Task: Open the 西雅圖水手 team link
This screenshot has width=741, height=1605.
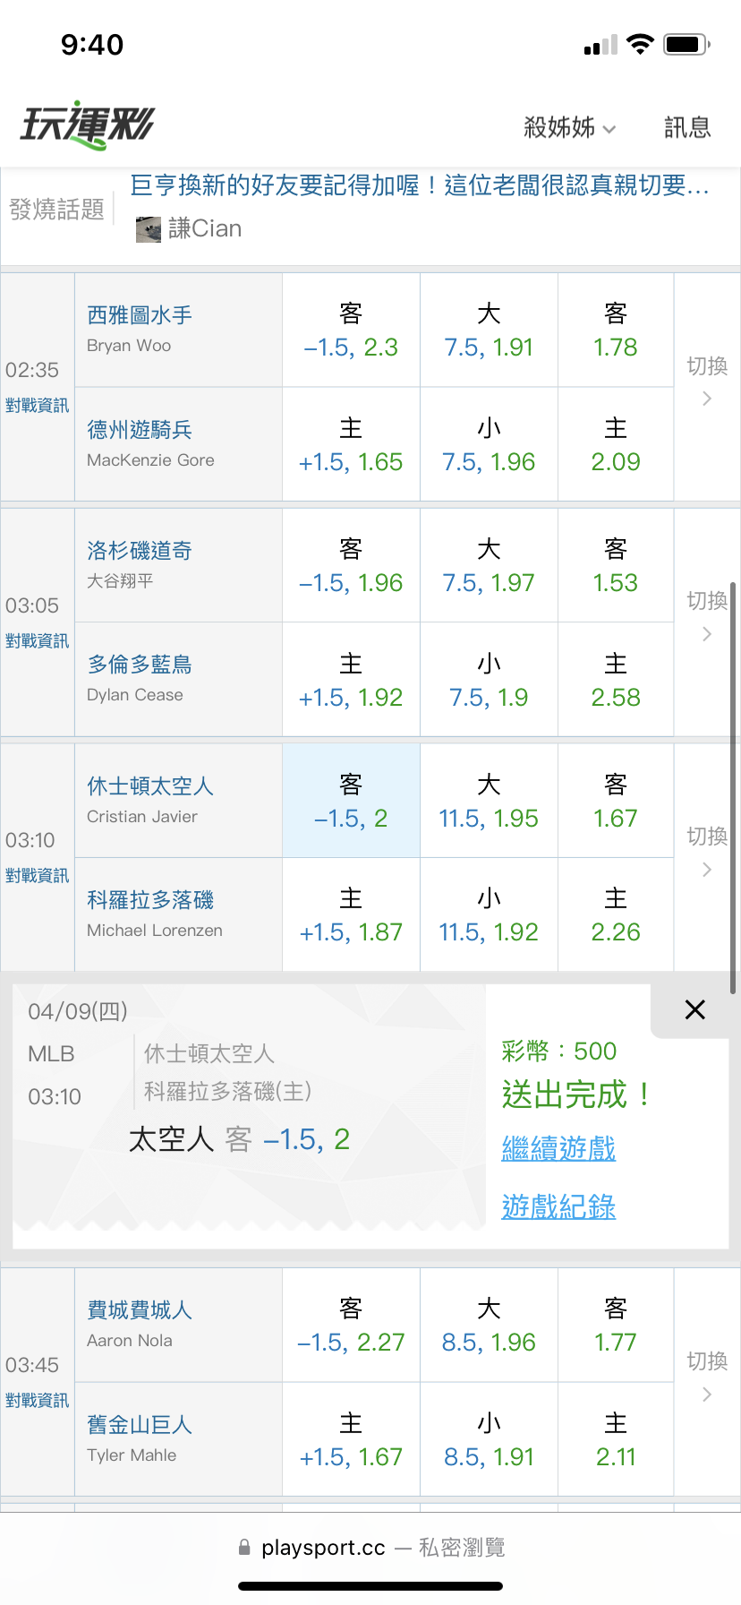Action: (x=140, y=315)
